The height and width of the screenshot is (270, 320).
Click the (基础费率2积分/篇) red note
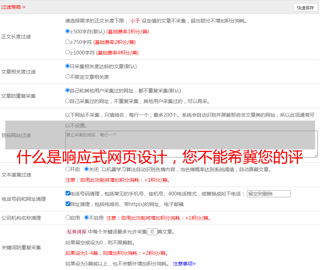pyautogui.click(x=115, y=42)
